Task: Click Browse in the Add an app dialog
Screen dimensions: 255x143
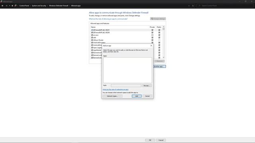Action: pos(147,86)
